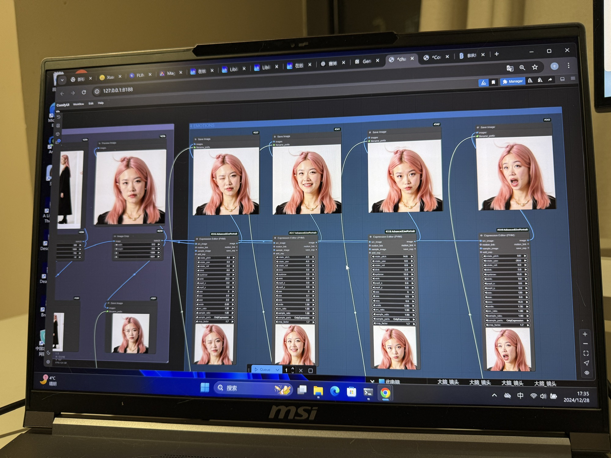
Task: Expand the Queue button dropdown chevron
Action: 277,370
